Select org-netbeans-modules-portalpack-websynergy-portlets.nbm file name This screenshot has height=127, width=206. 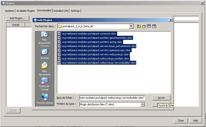pyautogui.click(x=95, y=59)
